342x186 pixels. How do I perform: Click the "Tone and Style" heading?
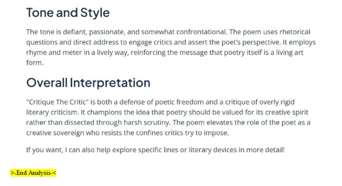coord(68,12)
